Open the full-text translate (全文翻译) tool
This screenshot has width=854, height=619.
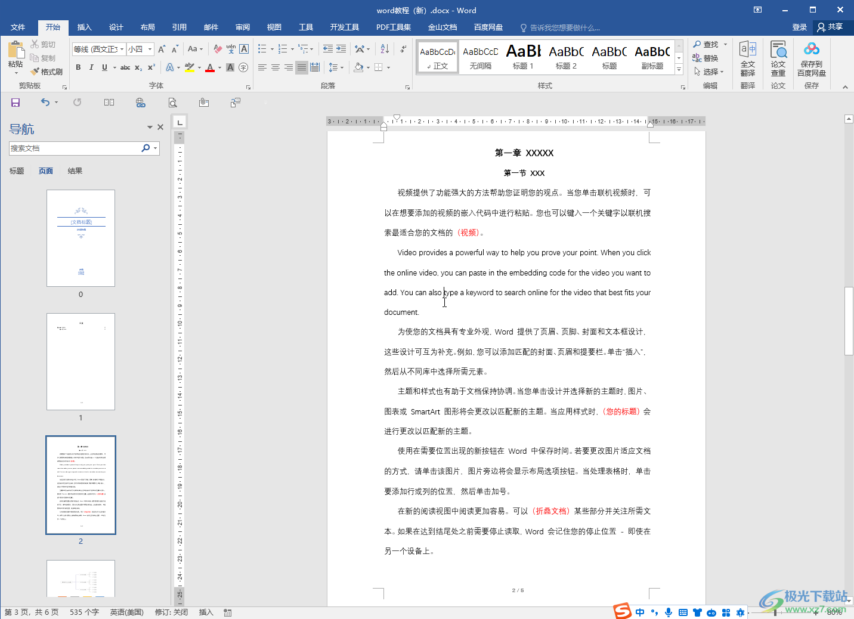[x=748, y=58]
